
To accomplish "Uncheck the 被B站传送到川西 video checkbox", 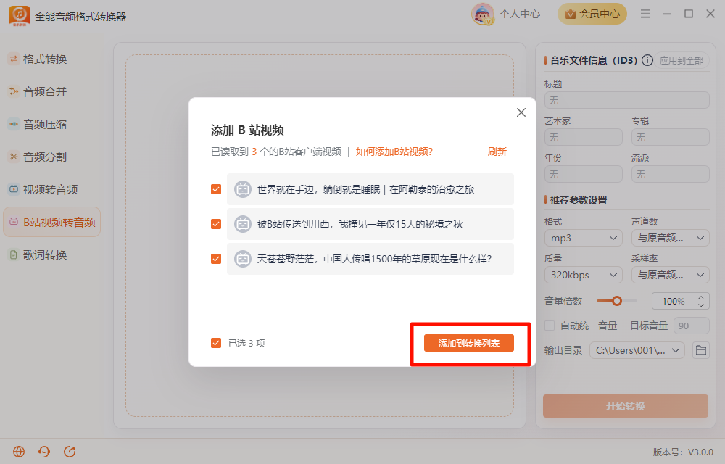I will 216,224.
